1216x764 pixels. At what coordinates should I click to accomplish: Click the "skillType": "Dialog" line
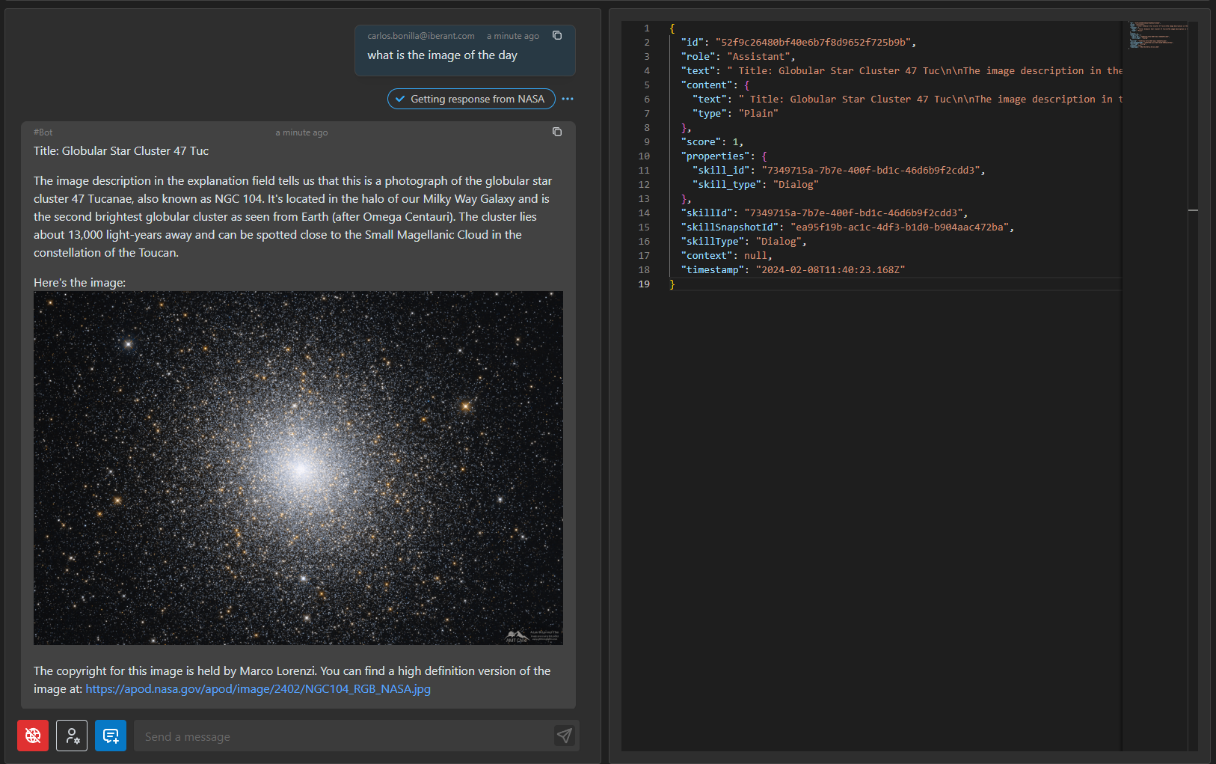tap(743, 241)
